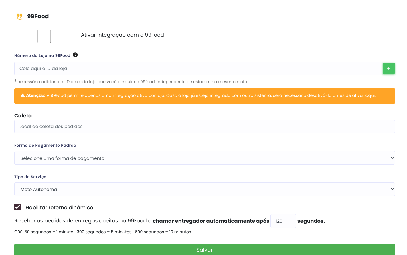Click the Local de coleta dos pedidos field
Screen dimensions: 407x255
click(x=204, y=127)
